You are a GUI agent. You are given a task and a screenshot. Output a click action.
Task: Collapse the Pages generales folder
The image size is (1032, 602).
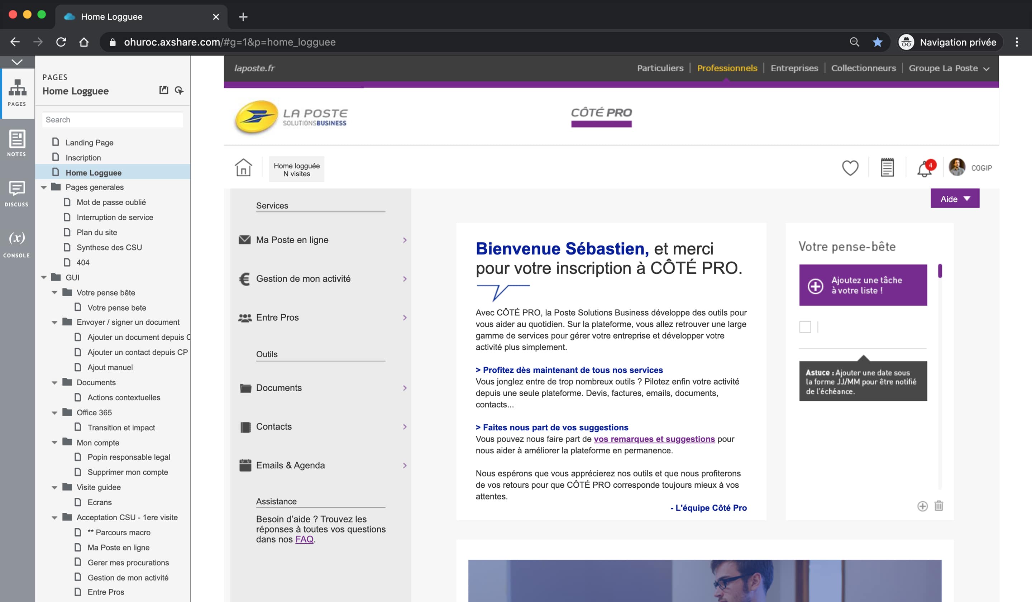pos(44,187)
